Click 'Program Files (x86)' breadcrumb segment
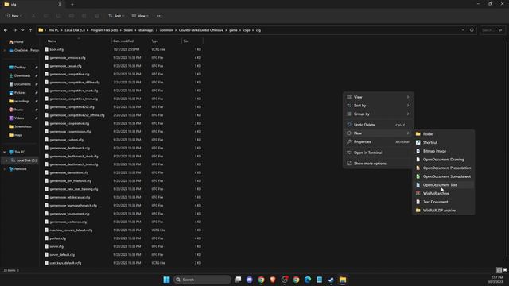This screenshot has width=509, height=286. coord(104,30)
